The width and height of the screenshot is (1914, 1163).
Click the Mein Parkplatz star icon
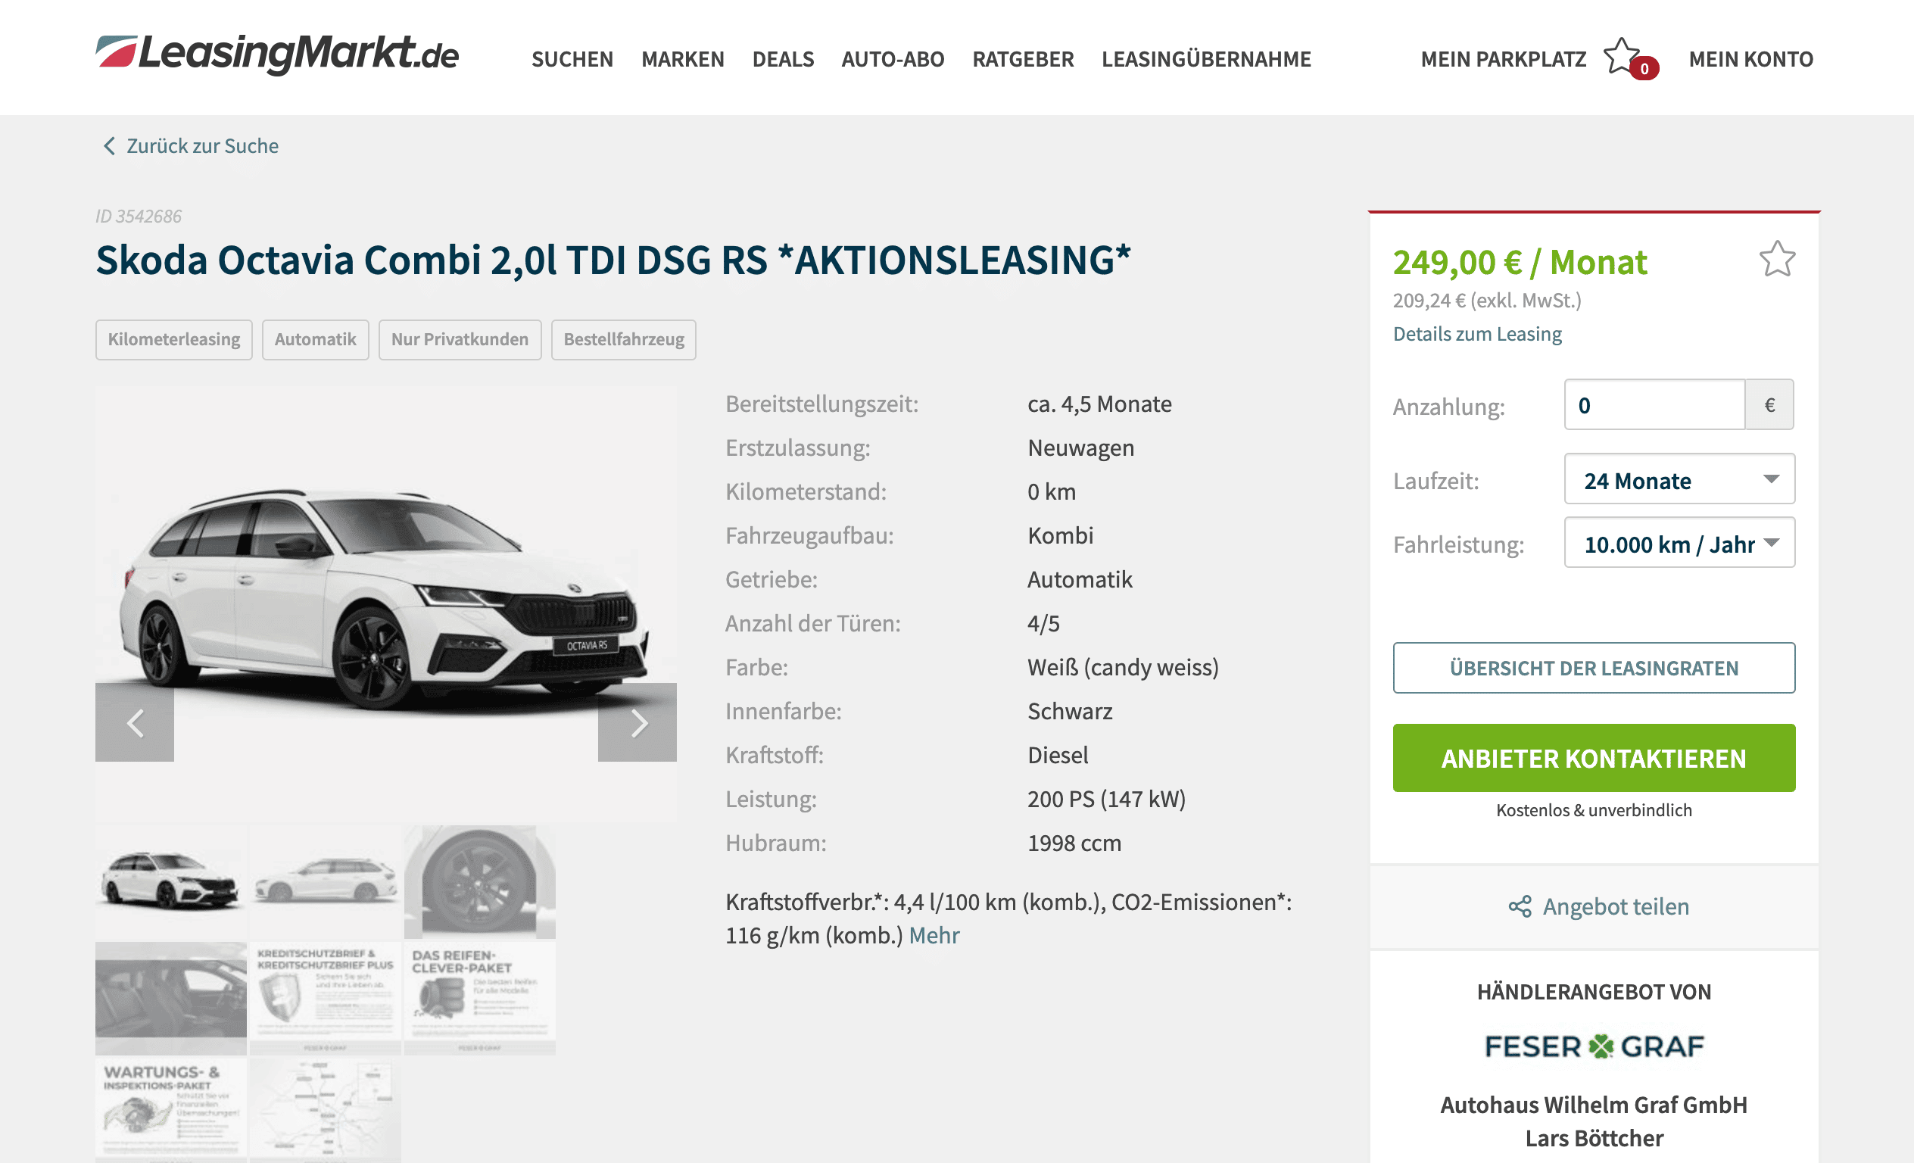tap(1622, 57)
